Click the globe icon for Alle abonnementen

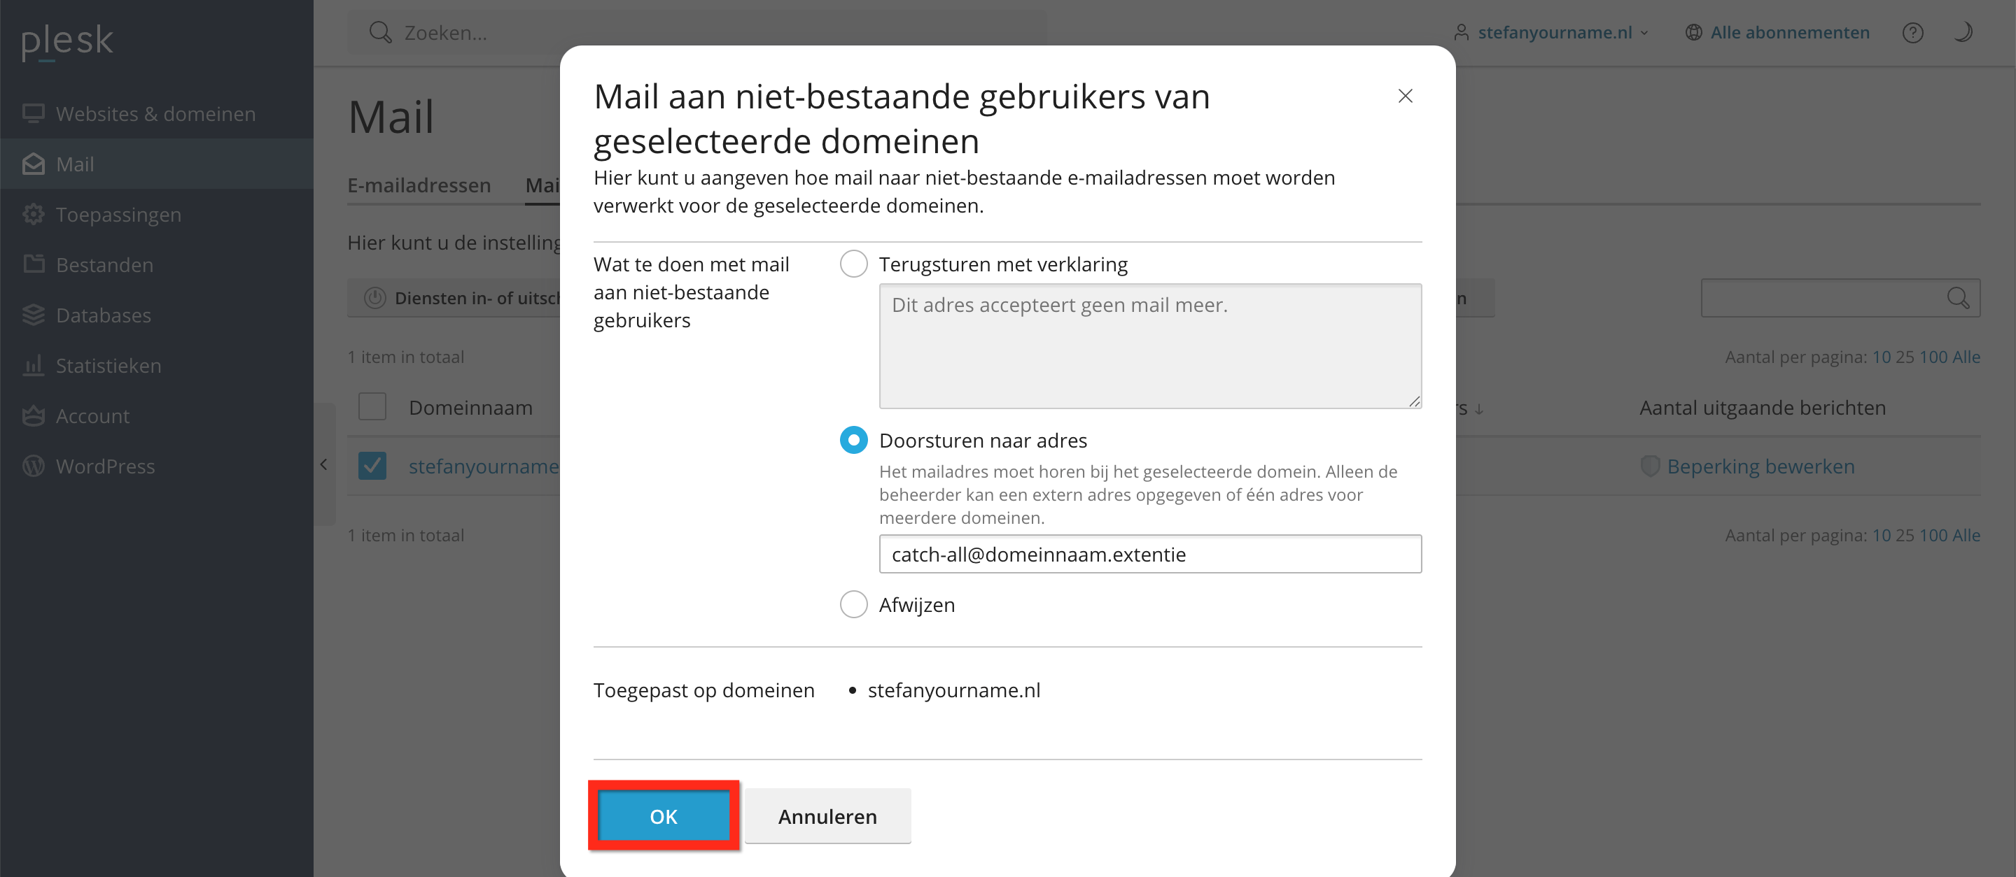[x=1693, y=33]
